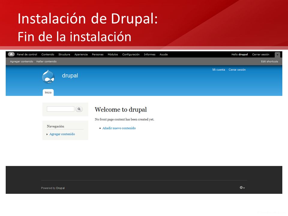Click the Hello drupal user link

click(240, 55)
